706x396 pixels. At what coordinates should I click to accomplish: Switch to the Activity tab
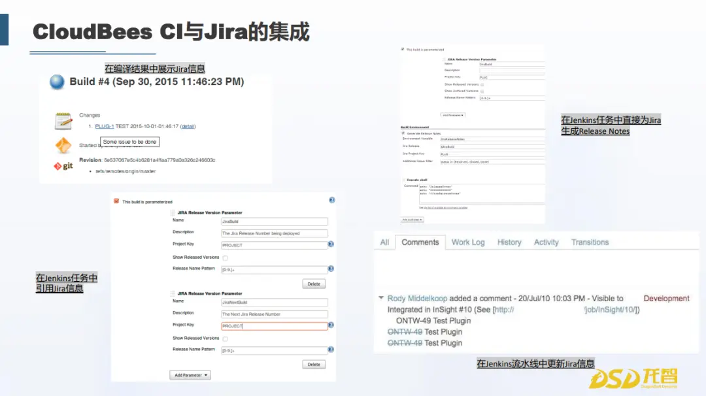546,242
